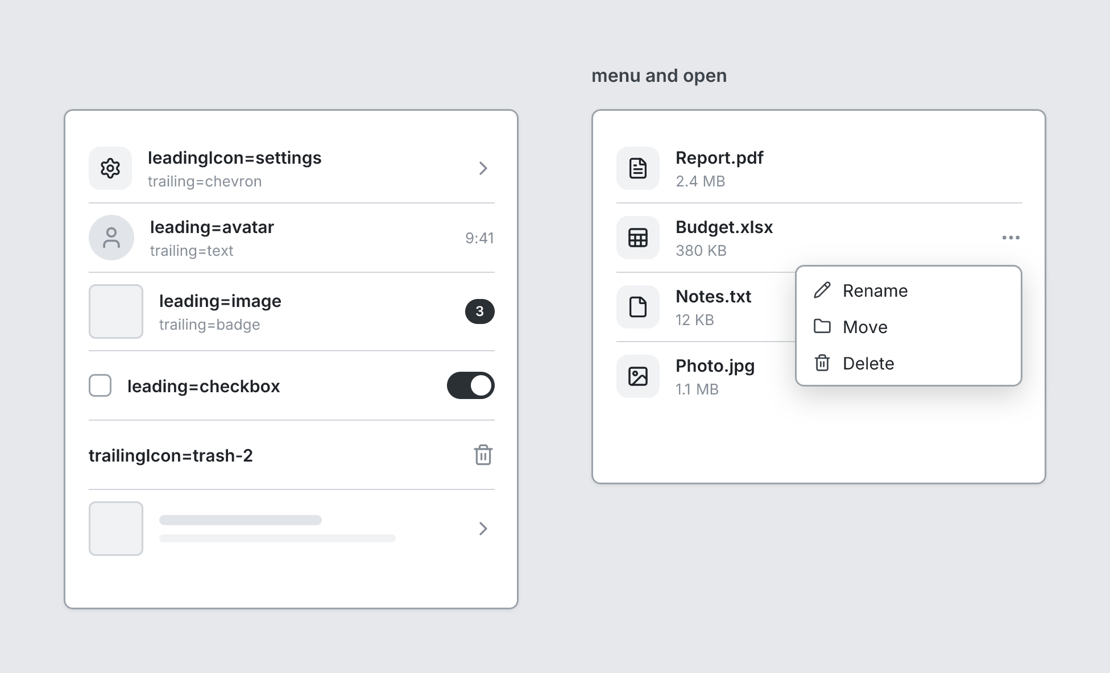Click the chevron in the skeleton placeholder row
The width and height of the screenshot is (1110, 673).
(483, 529)
